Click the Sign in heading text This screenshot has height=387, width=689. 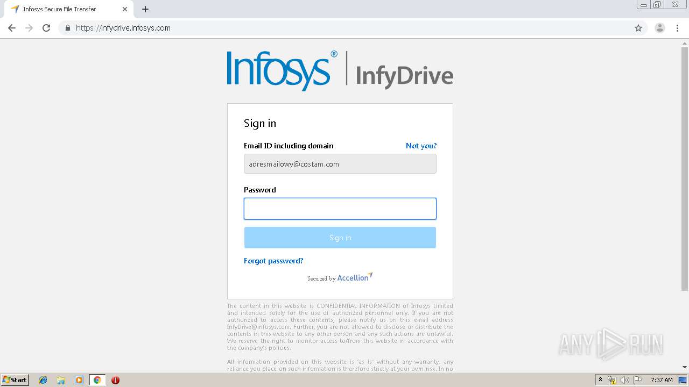point(260,123)
